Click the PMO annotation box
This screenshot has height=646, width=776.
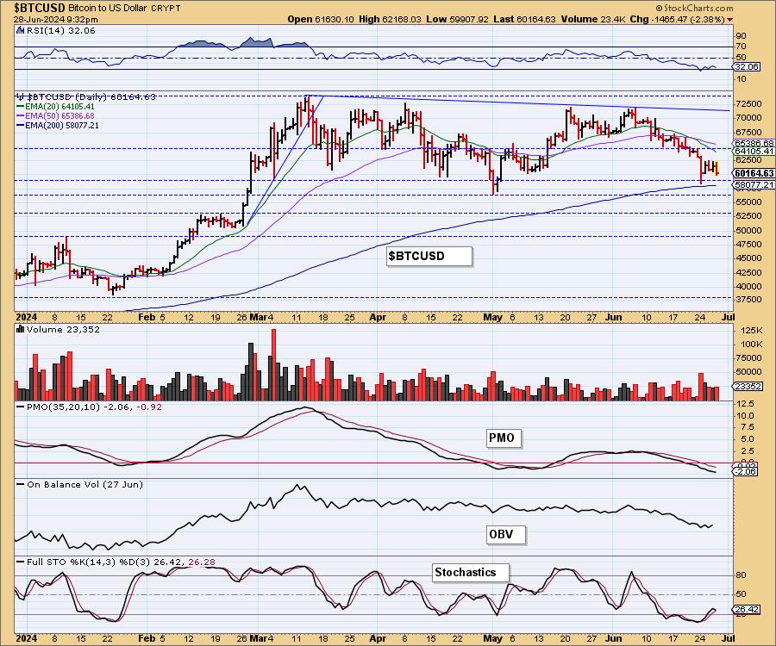504,438
